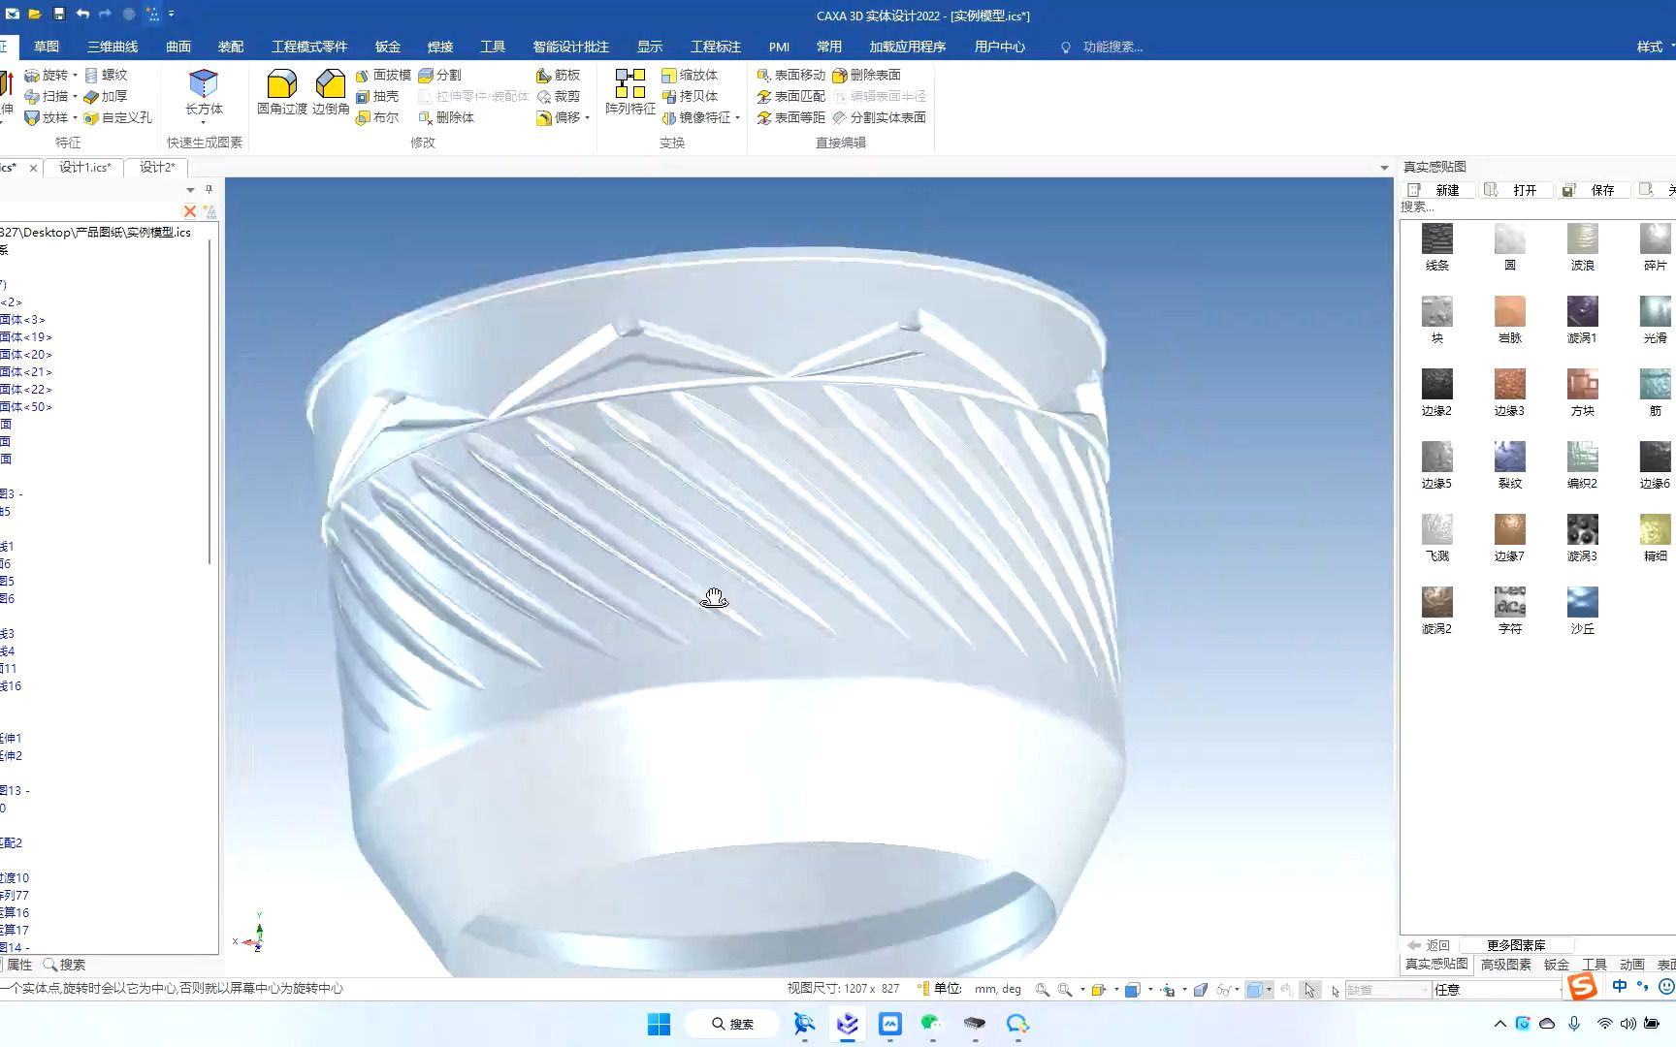Open the 镜像特征 dropdown arrow
Image resolution: width=1676 pixels, height=1047 pixels.
click(x=738, y=117)
